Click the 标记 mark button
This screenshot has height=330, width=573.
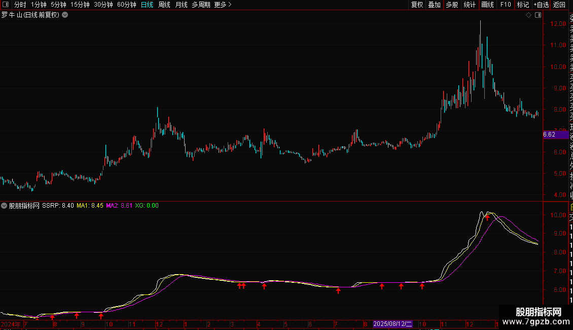523,5
